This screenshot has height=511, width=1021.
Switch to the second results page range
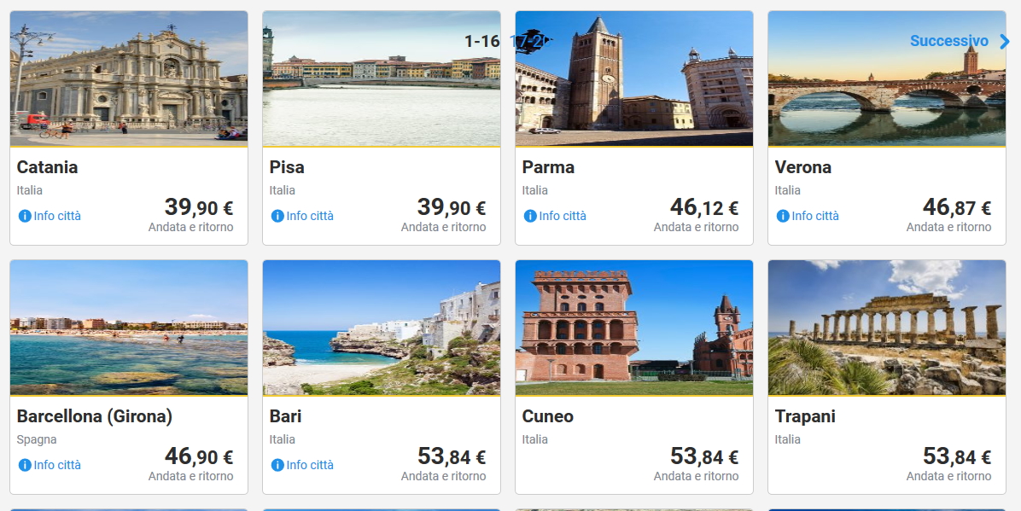pyautogui.click(x=528, y=41)
